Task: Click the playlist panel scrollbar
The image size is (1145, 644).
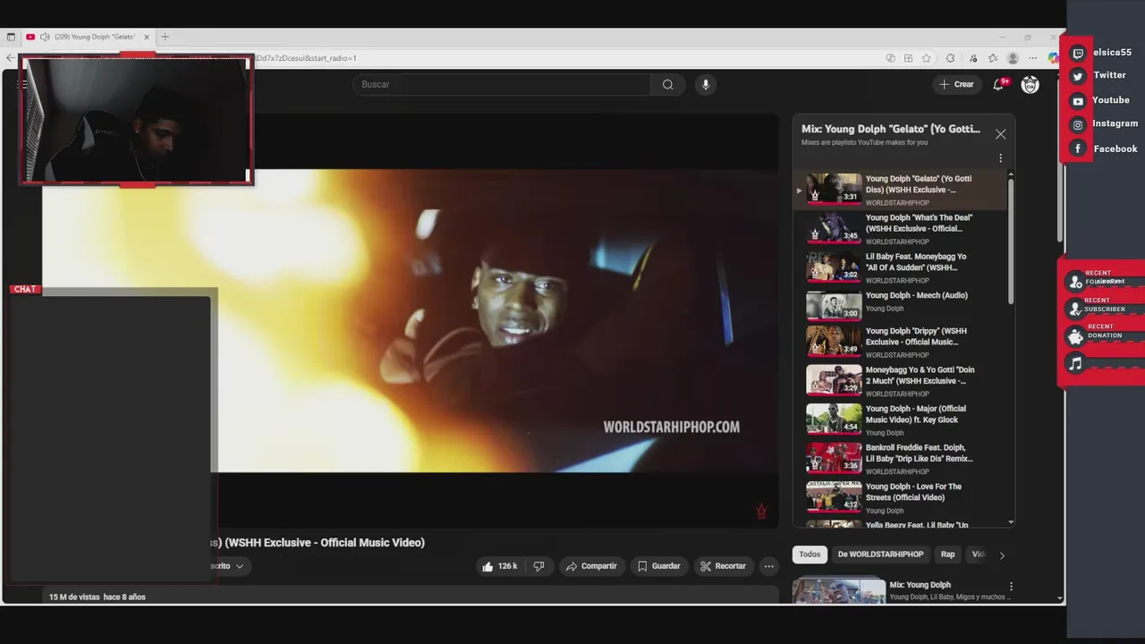Action: point(1011,241)
